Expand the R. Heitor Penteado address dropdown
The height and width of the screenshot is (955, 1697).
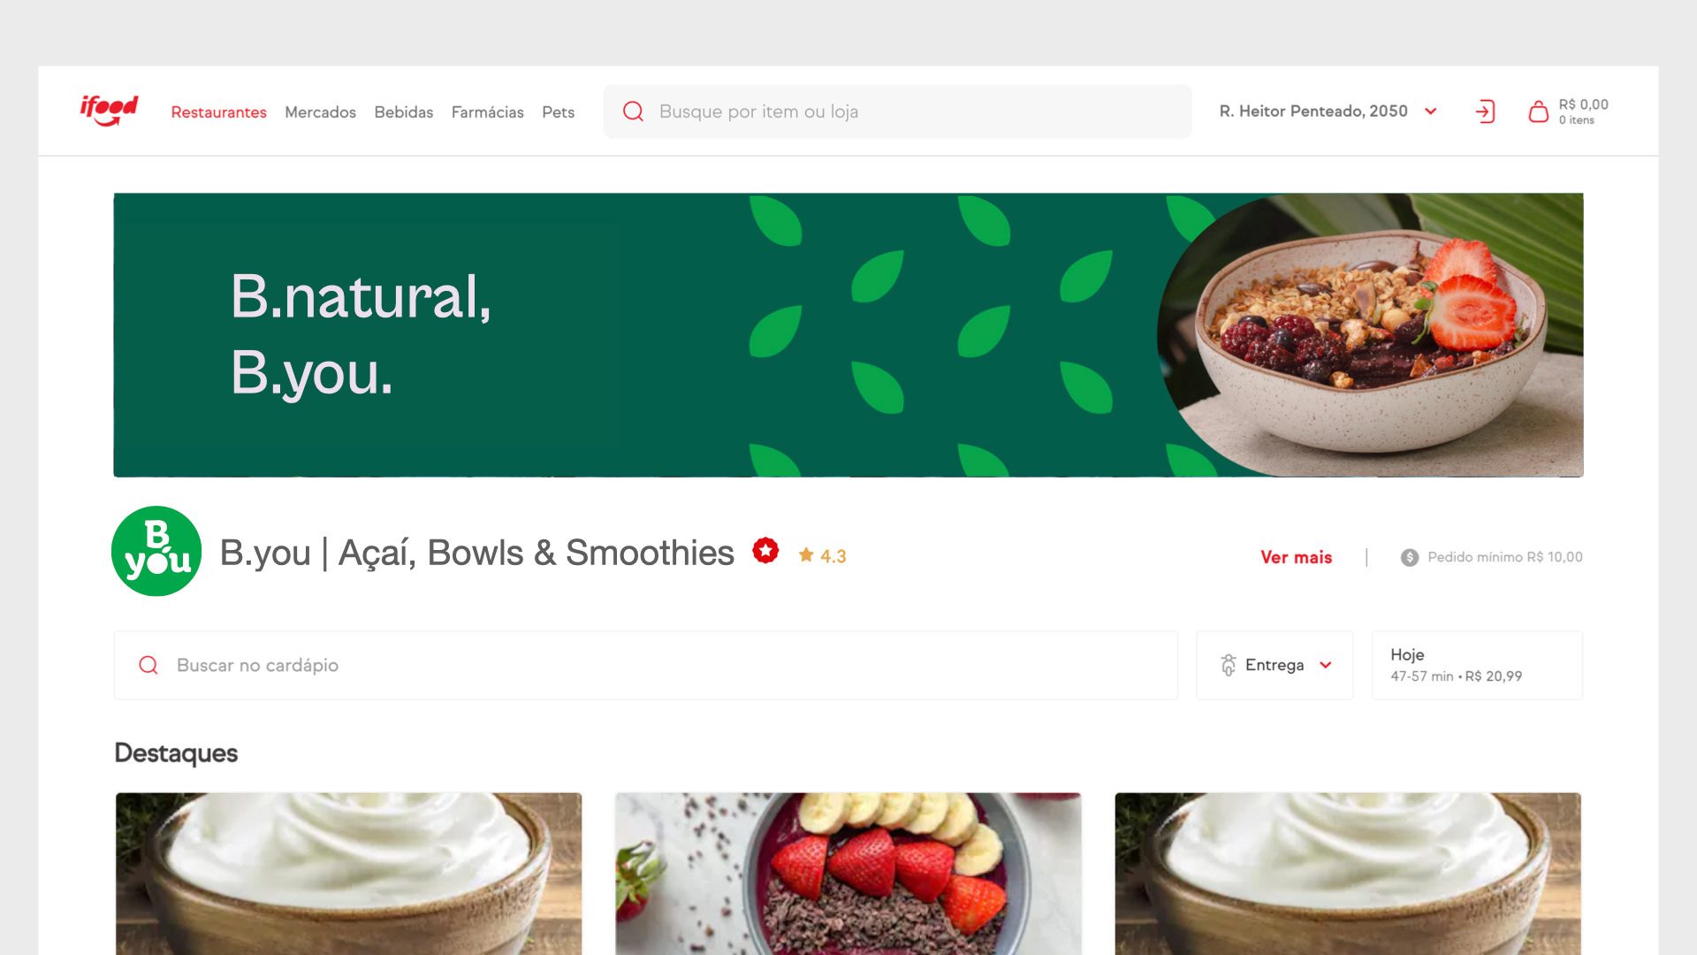1328,111
